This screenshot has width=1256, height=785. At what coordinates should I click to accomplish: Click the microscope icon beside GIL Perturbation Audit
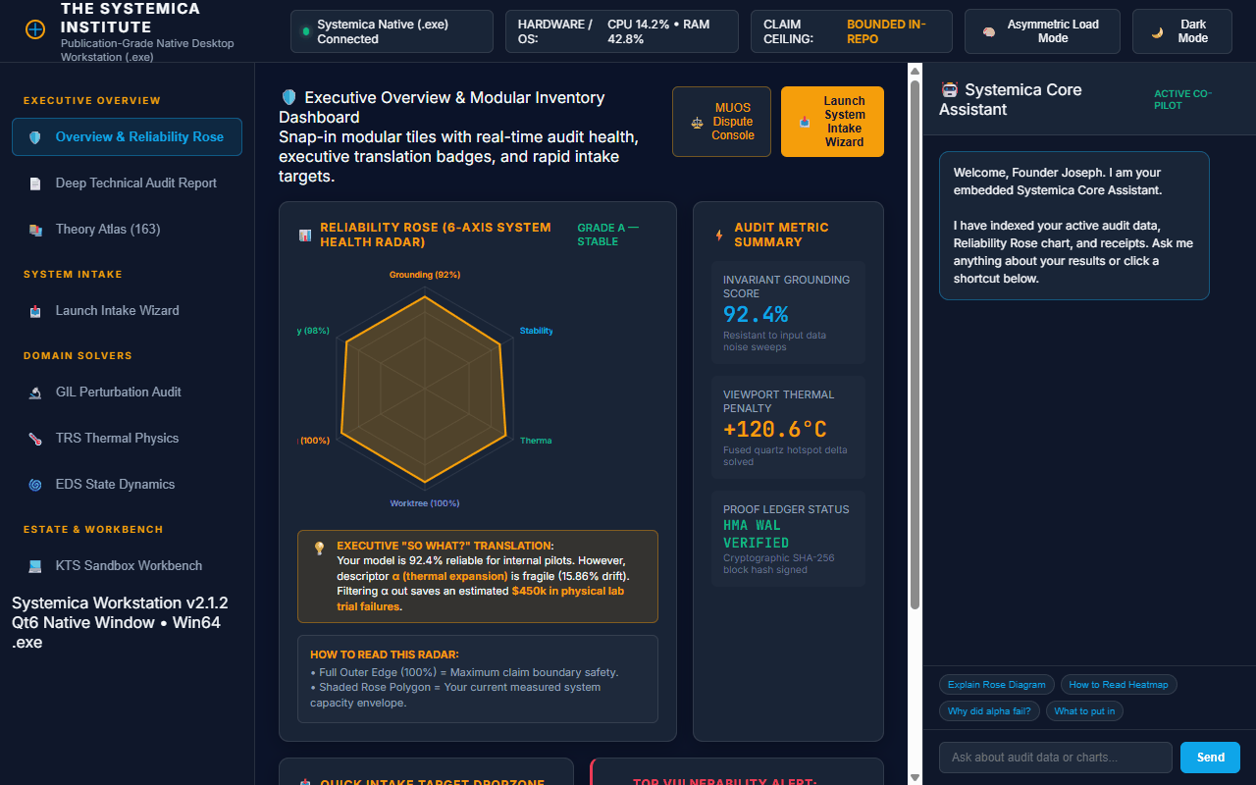(x=35, y=392)
